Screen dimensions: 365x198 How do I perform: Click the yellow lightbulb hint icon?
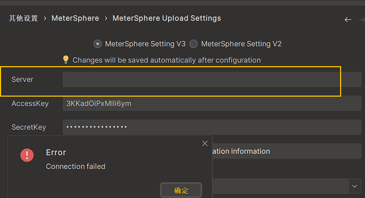[x=66, y=60]
